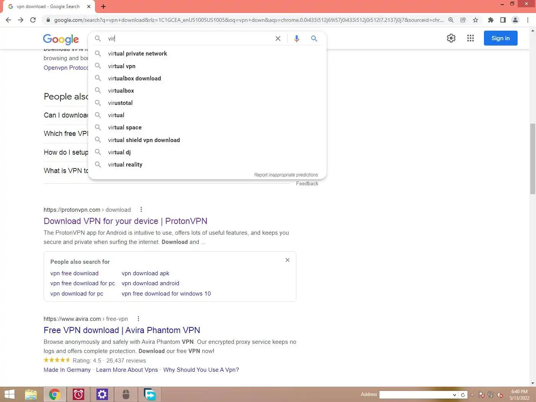
Task: Click the muted volume tray icon
Action: [x=500, y=395]
